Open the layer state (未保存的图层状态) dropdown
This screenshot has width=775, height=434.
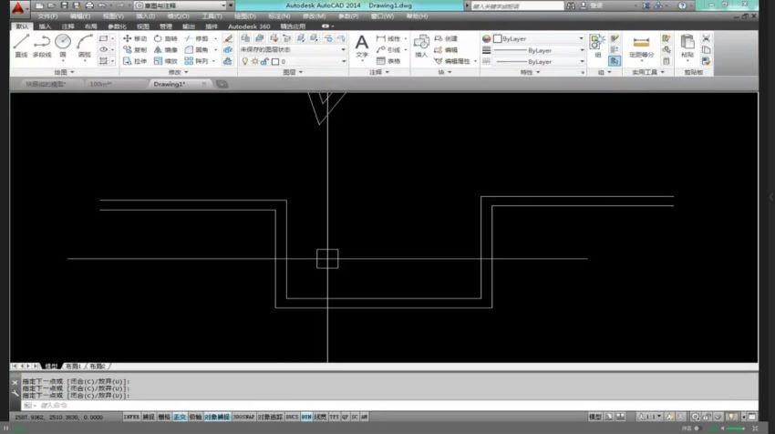(x=293, y=49)
